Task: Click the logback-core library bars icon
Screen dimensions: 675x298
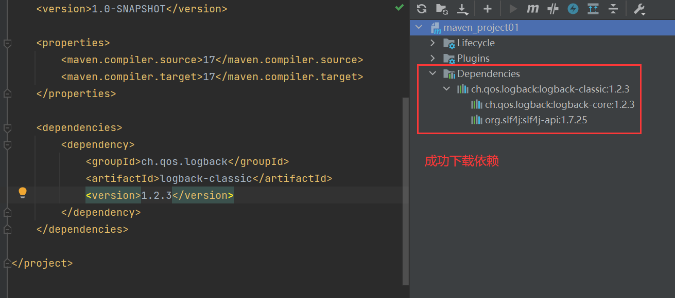Action: pos(476,104)
